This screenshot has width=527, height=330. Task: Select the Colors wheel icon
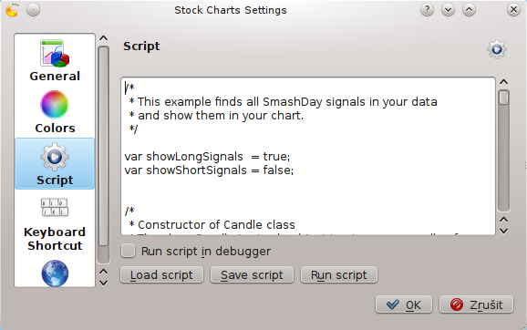[55, 104]
